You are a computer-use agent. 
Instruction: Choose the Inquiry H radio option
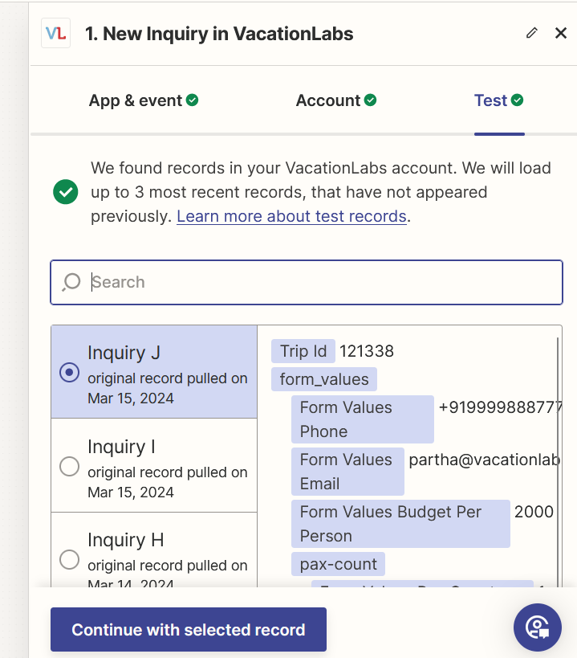tap(70, 558)
